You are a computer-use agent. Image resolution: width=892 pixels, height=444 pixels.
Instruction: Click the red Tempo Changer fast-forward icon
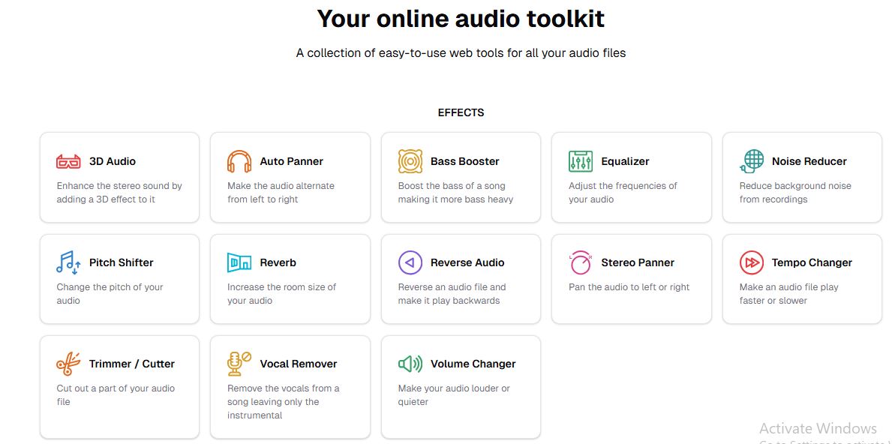pyautogui.click(x=751, y=262)
